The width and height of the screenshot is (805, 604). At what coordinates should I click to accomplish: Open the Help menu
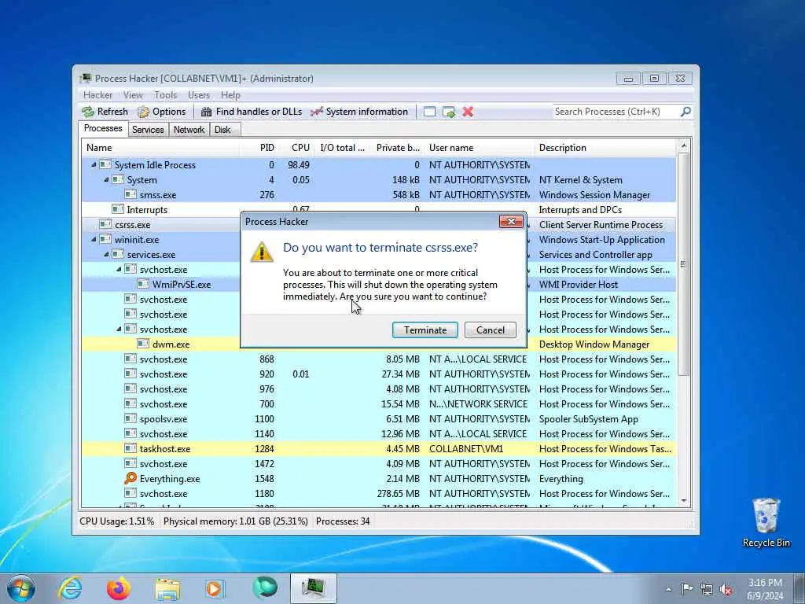[230, 95]
